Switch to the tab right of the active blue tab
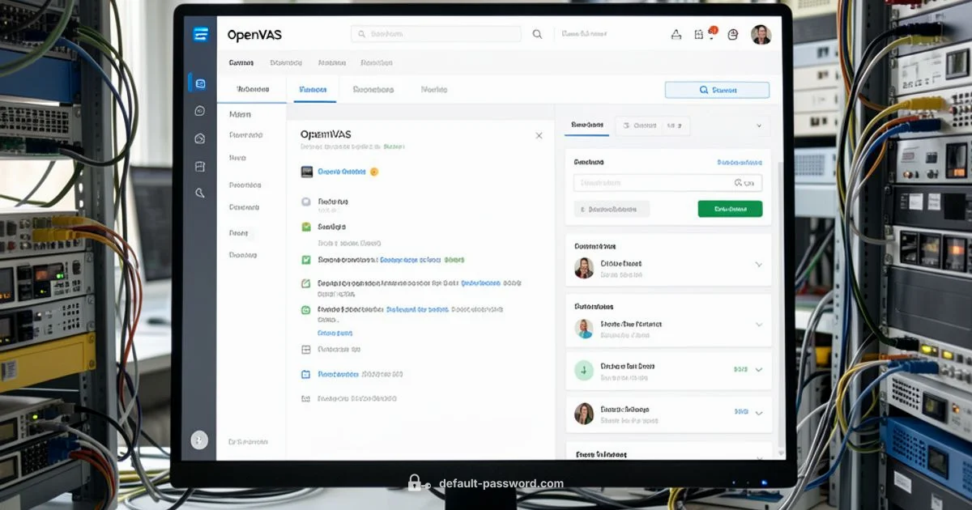This screenshot has width=972, height=510. (x=373, y=90)
